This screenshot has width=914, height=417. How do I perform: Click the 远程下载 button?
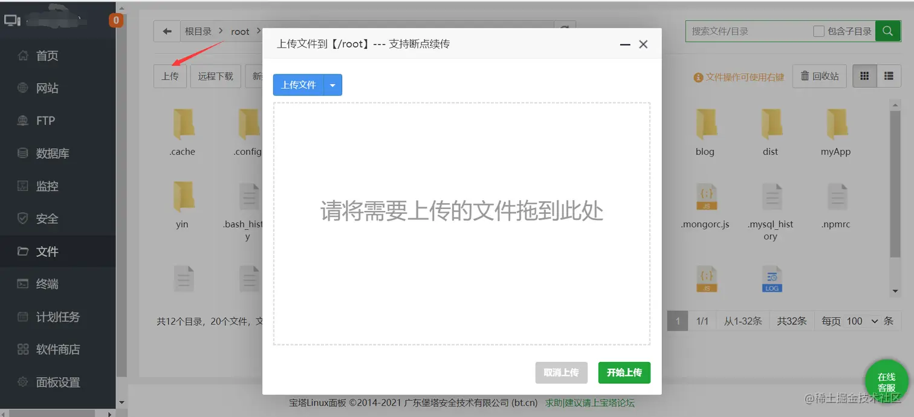click(216, 76)
